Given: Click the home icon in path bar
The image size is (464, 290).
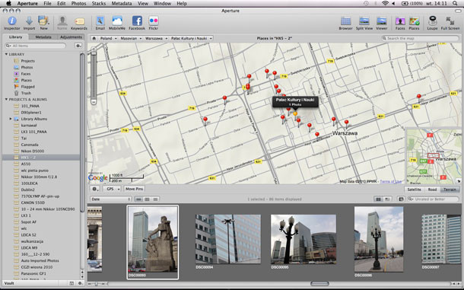Looking at the screenshot, I should click(x=94, y=38).
